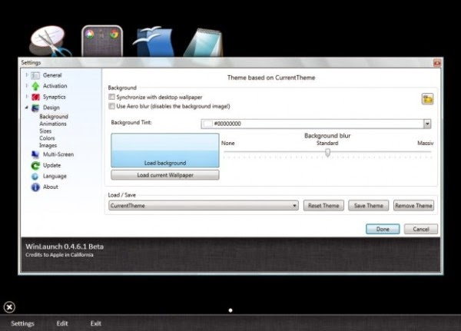The height and width of the screenshot is (331, 461).
Task: Click the Multi-Screen label in sidebar
Action: 58,154
